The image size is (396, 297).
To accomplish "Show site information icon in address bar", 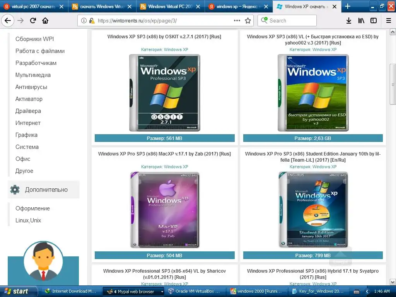I will (x=84, y=20).
